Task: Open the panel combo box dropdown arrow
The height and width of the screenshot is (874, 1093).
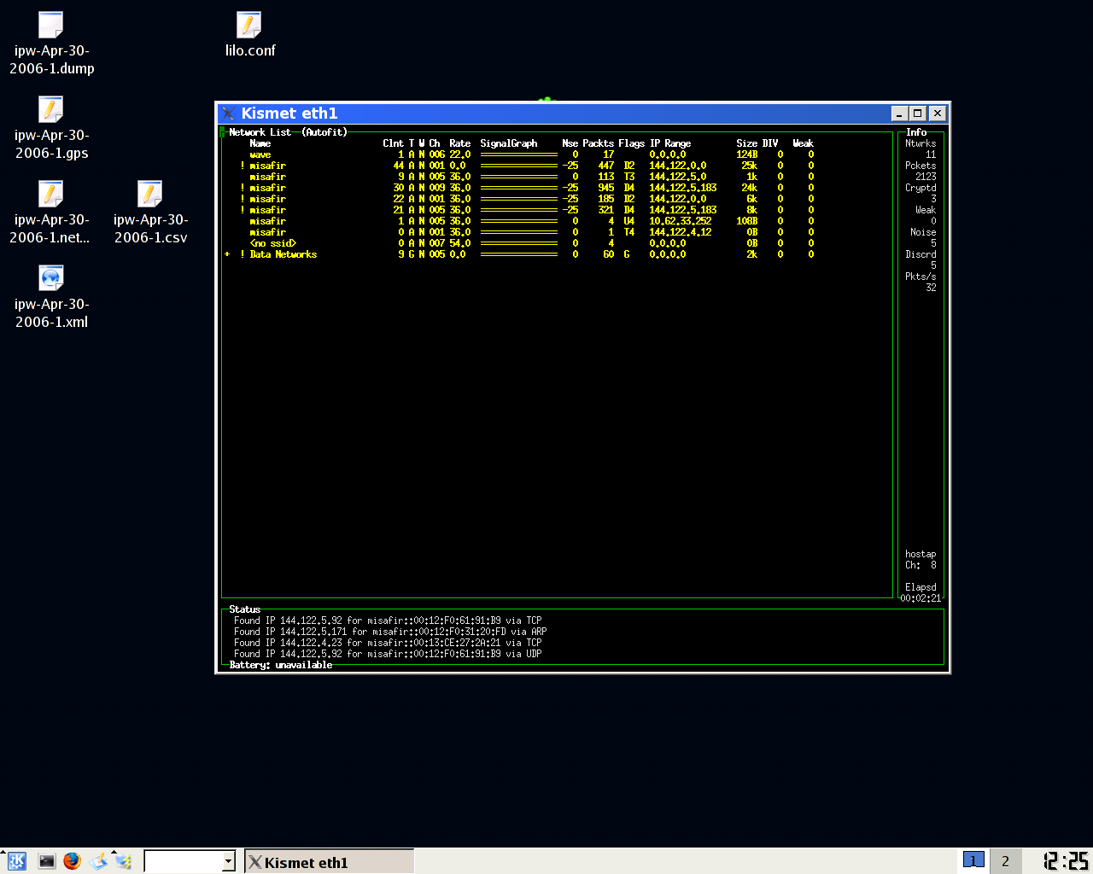Action: point(228,862)
